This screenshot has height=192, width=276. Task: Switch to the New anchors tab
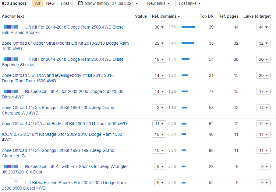coord(50,3)
